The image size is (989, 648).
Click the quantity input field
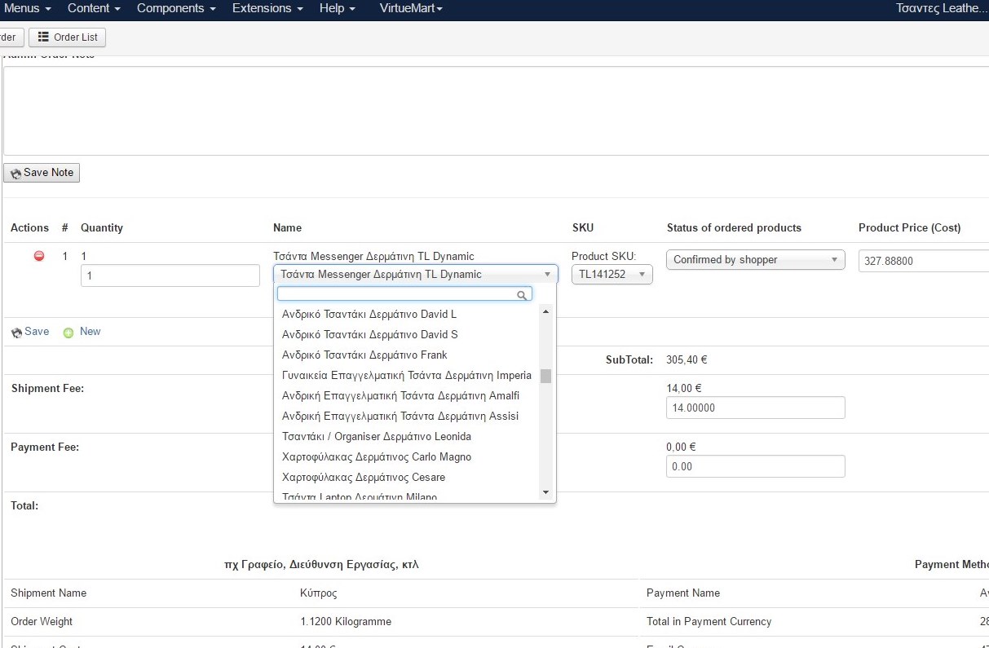tap(170, 276)
